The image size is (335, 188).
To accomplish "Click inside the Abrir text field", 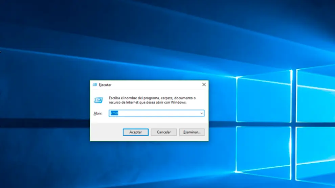I will point(156,114).
